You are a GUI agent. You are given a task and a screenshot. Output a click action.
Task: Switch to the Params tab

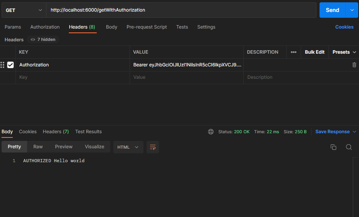(13, 27)
